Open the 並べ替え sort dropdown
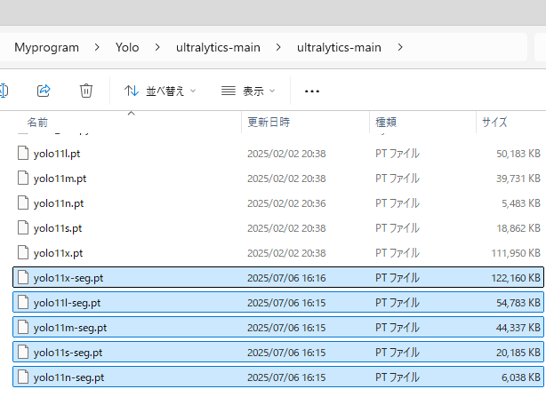Screen dimensions: 546x397 [x=160, y=91]
